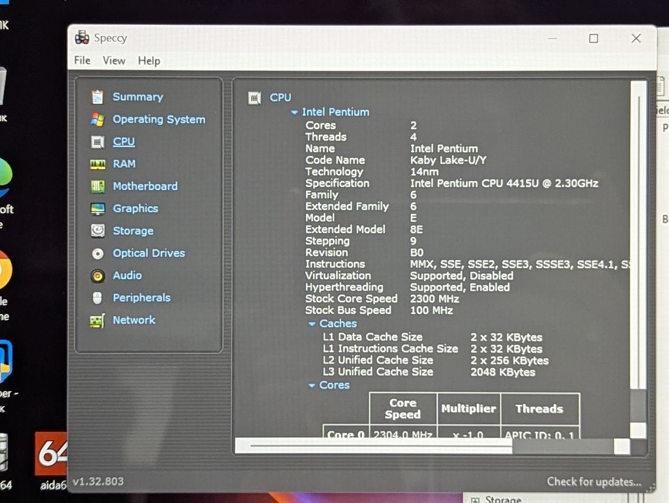This screenshot has width=669, height=503.
Task: Collapse the Caches section arrow
Action: (x=312, y=324)
